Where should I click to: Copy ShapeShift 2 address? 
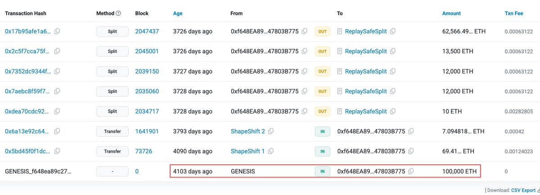(x=270, y=131)
